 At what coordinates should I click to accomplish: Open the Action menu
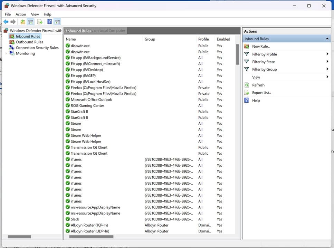(x=21, y=14)
